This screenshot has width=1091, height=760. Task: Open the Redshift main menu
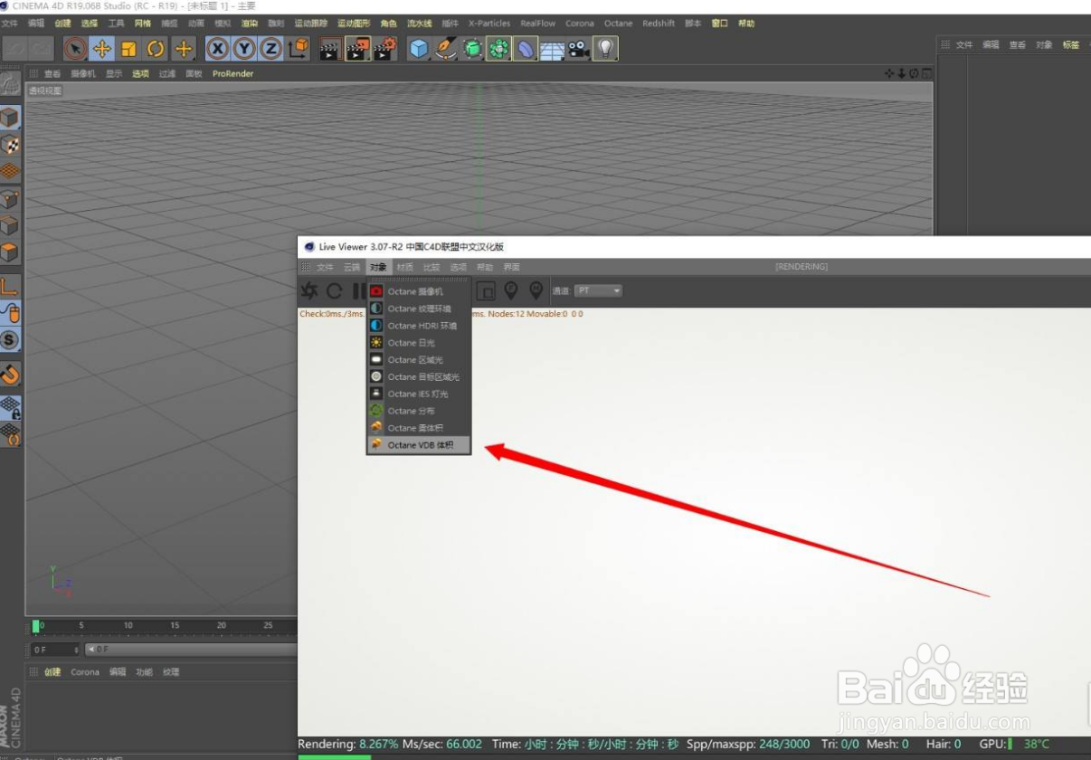659,24
